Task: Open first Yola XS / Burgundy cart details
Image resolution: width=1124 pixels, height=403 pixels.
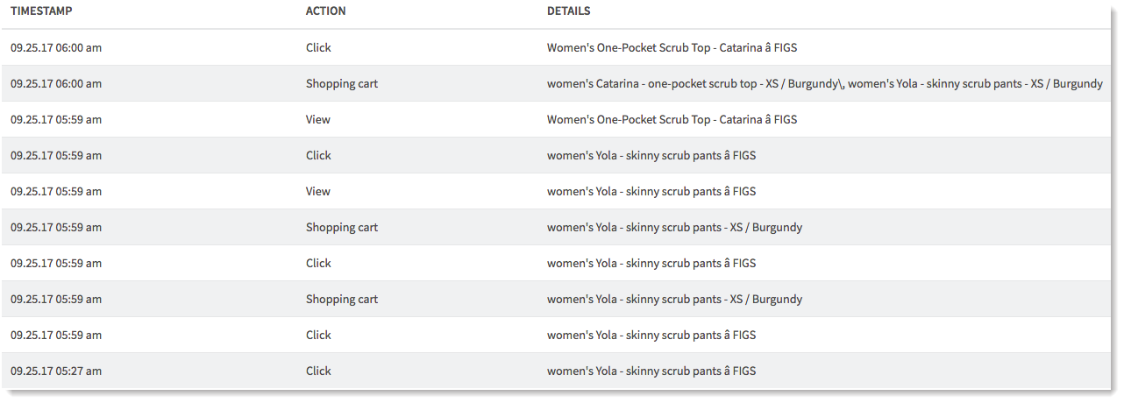Action: [674, 228]
